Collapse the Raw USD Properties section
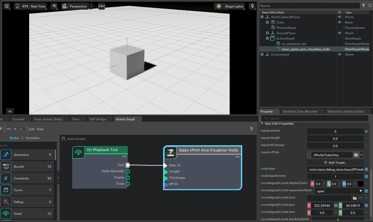 coord(262,124)
